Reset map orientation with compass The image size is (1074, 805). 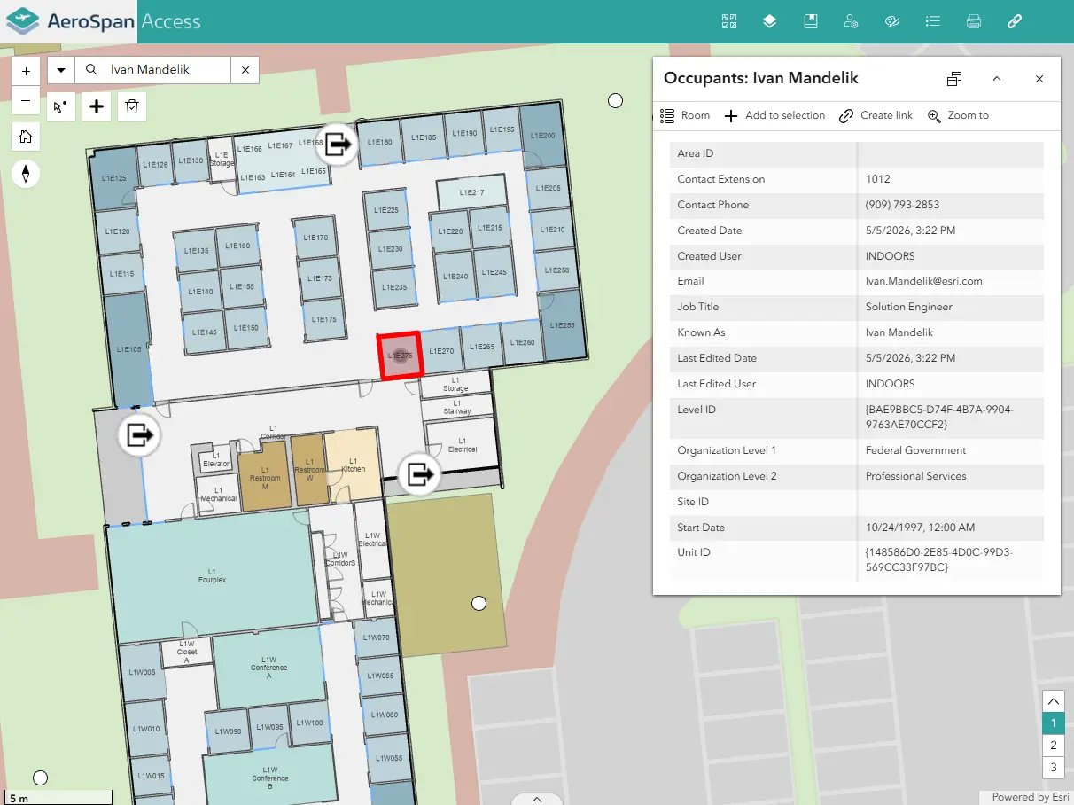(x=26, y=173)
